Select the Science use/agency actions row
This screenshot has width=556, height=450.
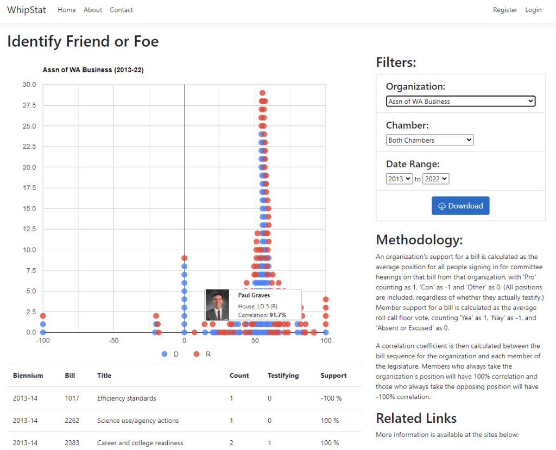tap(138, 421)
